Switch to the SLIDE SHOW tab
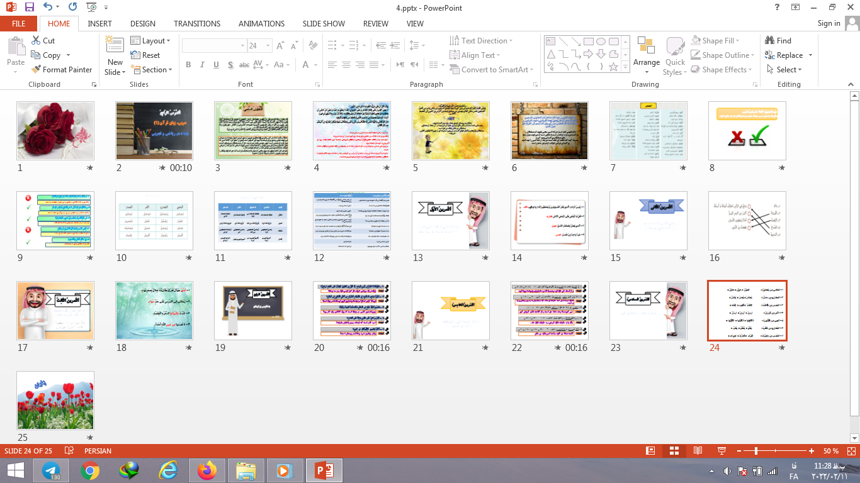 point(324,24)
